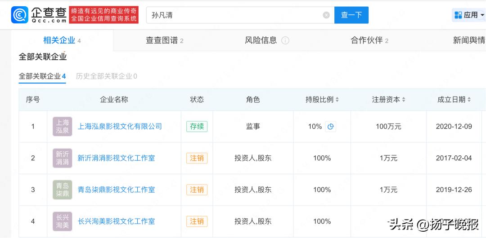
Task: Switch to the 查查图谱 tab
Action: [x=164, y=40]
